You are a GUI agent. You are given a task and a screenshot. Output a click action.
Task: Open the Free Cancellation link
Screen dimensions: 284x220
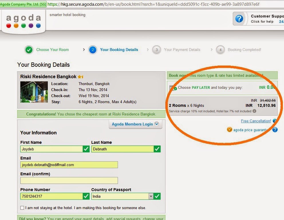point(256,121)
